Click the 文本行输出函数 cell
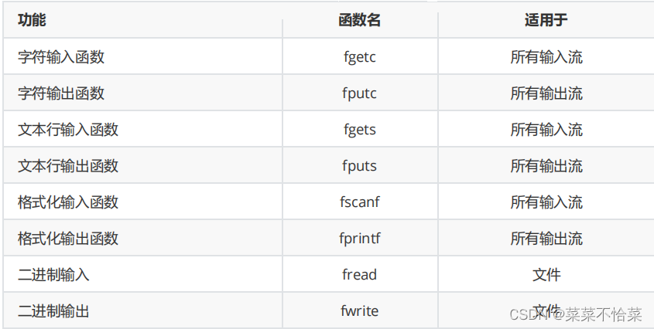The height and width of the screenshot is (329, 654). pyautogui.click(x=68, y=166)
